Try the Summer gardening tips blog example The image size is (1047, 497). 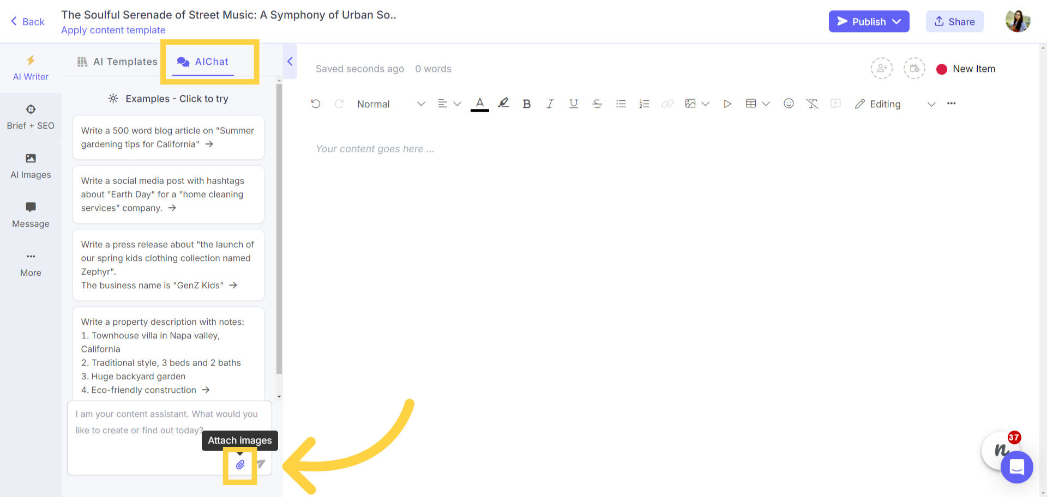tap(169, 137)
